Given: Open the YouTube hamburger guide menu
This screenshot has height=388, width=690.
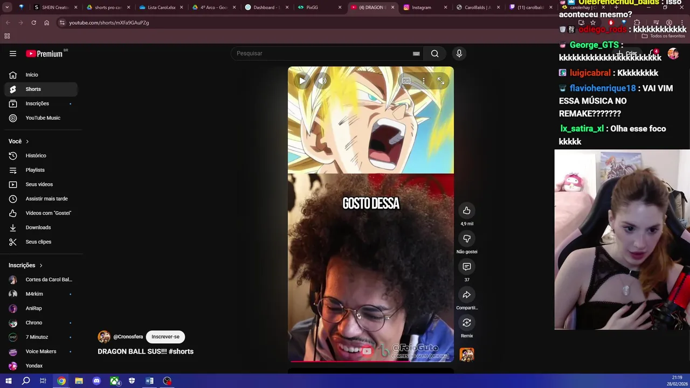Looking at the screenshot, I should click(13, 53).
